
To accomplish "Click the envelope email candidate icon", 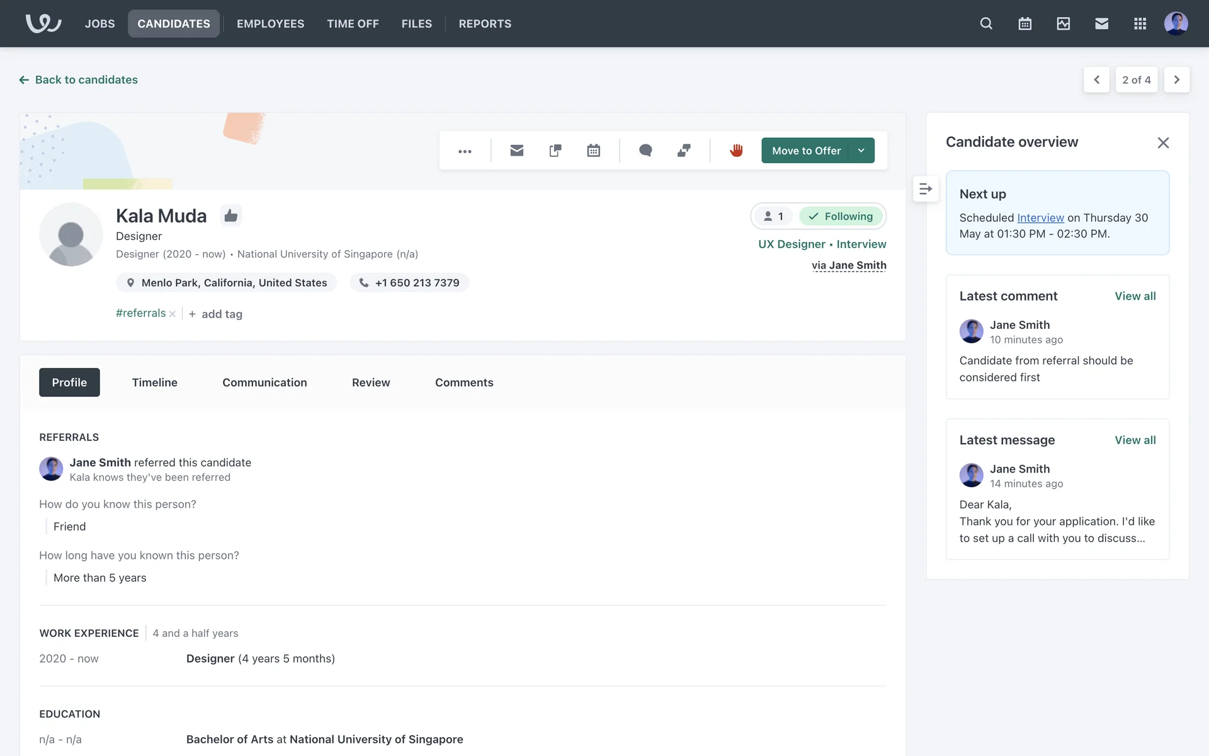I will tap(516, 151).
